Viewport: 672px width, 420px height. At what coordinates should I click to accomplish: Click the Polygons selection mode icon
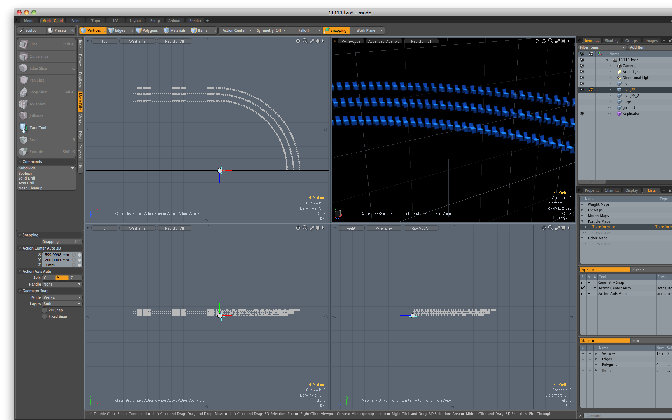pos(139,30)
